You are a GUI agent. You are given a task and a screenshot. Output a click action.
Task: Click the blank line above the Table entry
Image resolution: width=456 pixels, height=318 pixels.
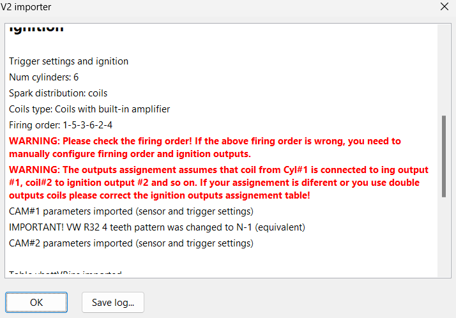(128, 259)
